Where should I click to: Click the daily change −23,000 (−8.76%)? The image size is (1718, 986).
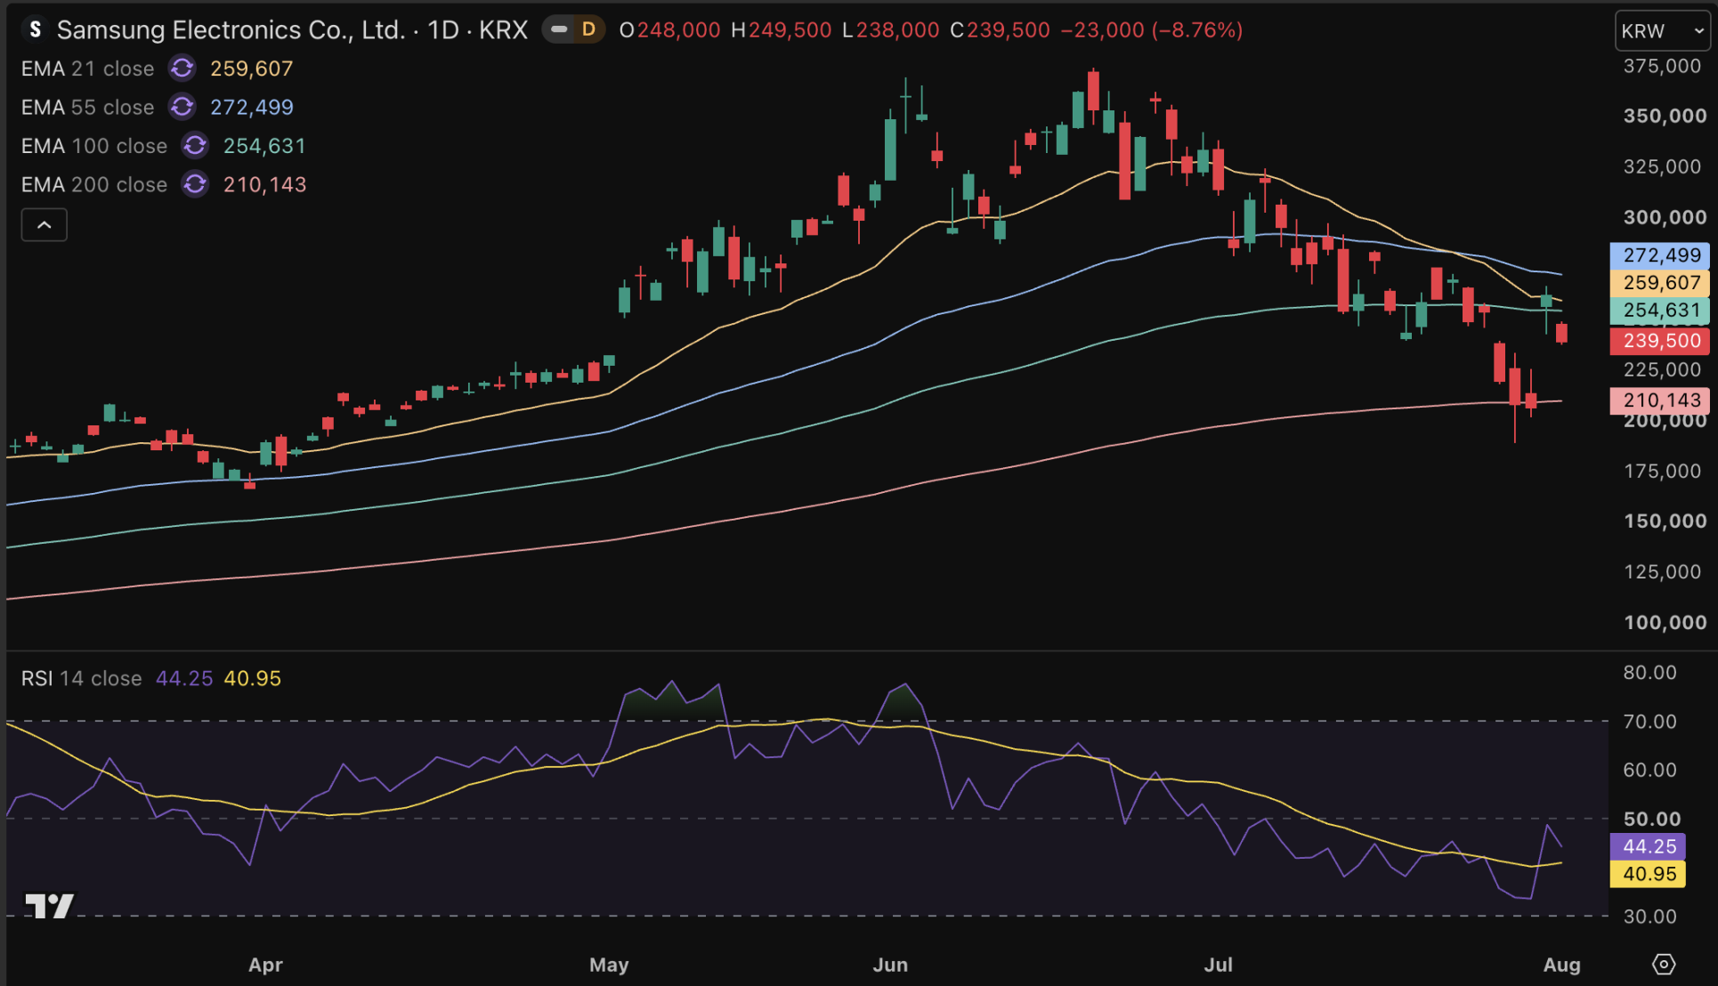[x=1152, y=29]
